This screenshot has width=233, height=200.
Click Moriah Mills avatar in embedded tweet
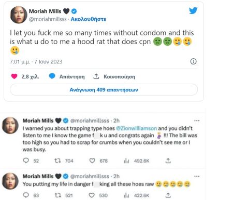pyautogui.click(x=19, y=15)
